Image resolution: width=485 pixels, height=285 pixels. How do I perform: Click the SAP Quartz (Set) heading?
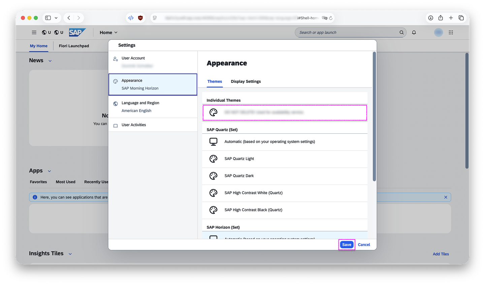tap(222, 130)
